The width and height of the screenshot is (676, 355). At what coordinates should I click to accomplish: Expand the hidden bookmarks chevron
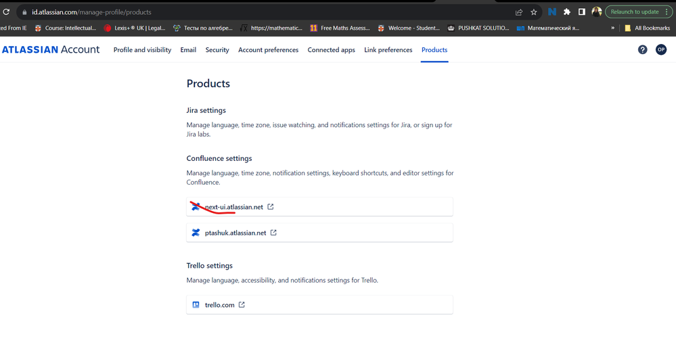point(612,28)
